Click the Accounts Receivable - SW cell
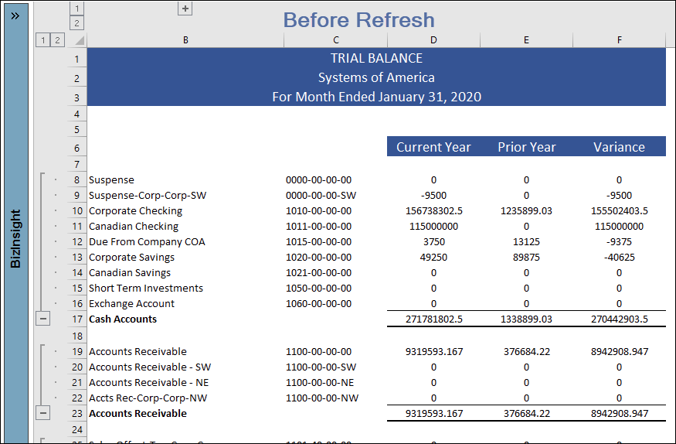This screenshot has width=676, height=444. click(x=185, y=367)
